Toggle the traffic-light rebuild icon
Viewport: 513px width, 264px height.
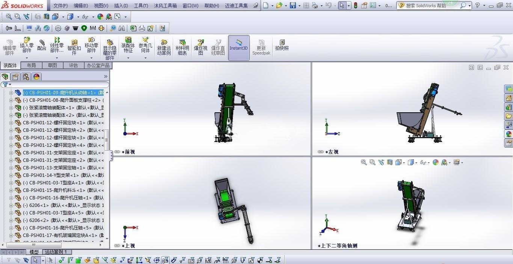click(355, 5)
